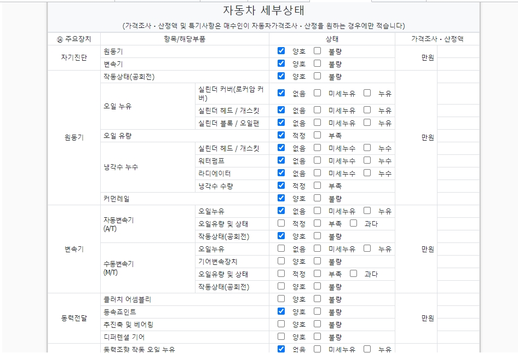518x353 pixels.
Task: Check 불량 for 추진축 및 베어링
Action: [317, 324]
